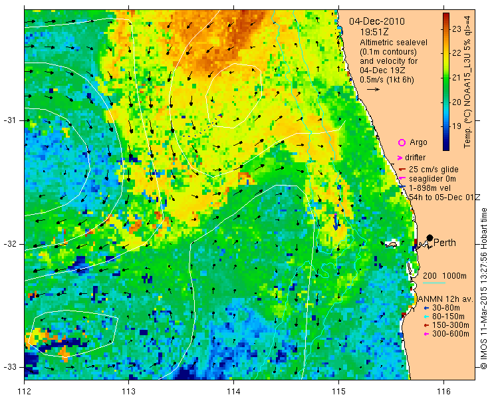Click the Perth label
Screen dimensions: 492x399
445,243
